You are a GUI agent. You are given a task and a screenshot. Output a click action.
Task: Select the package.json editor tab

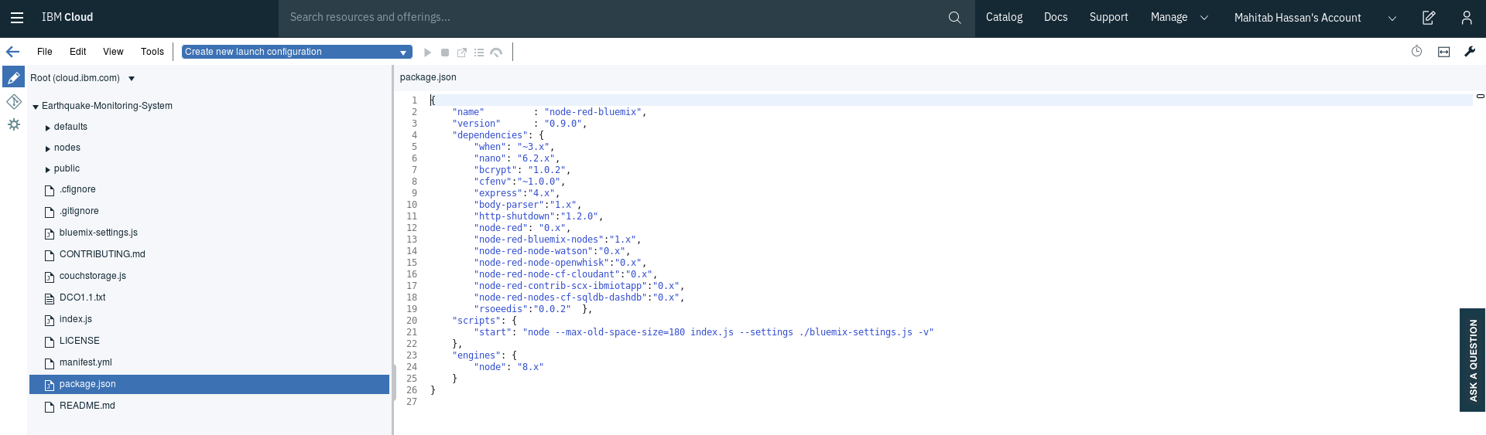pyautogui.click(x=428, y=77)
